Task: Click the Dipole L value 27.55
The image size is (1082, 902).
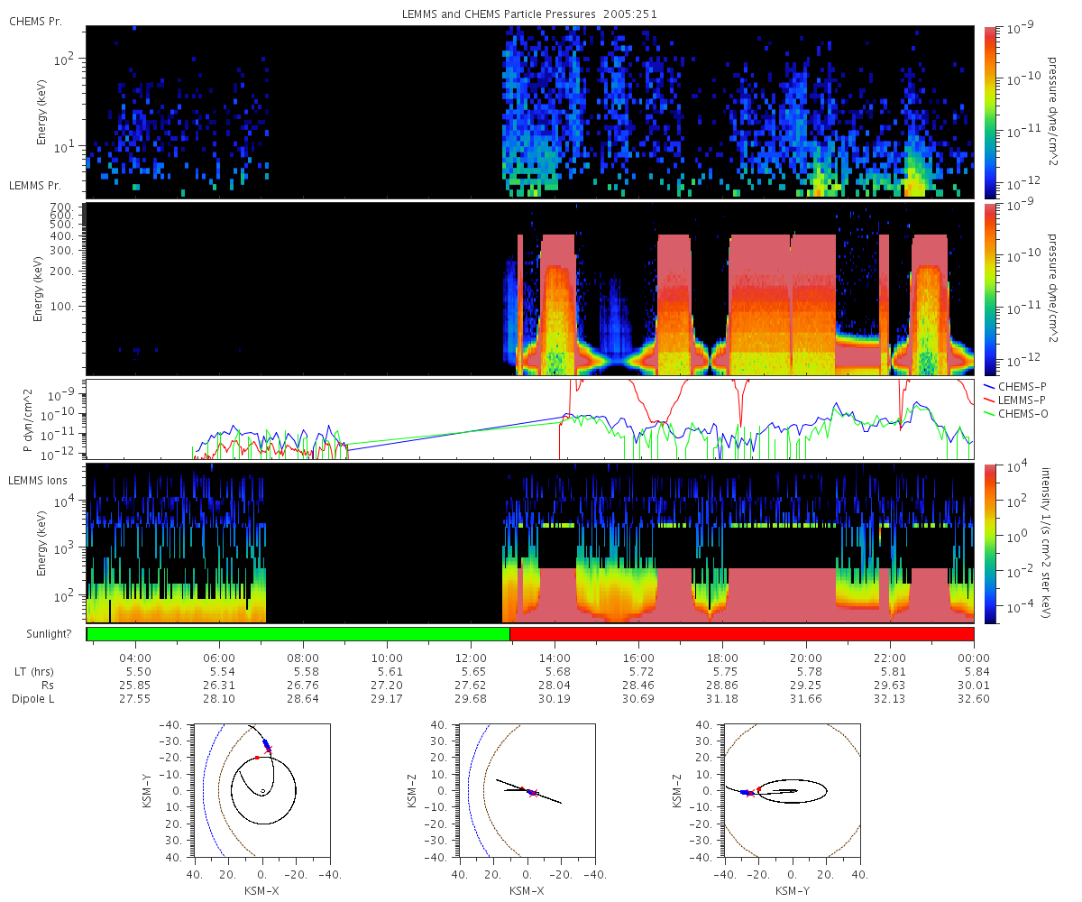Action: coord(135,699)
